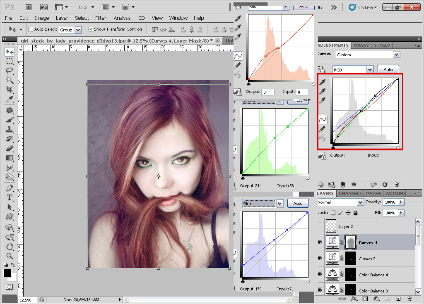Add a layer mask from Layers panel

point(365,299)
